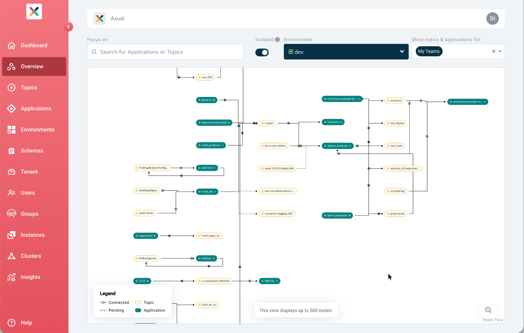Screen dimensions: 524x333
Task: Open Clusters via its triangle icon
Action: click(x=12, y=256)
